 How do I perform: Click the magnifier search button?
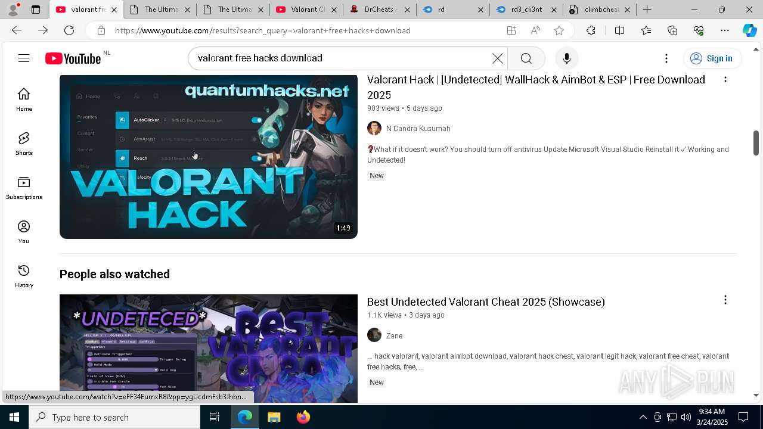[526, 58]
